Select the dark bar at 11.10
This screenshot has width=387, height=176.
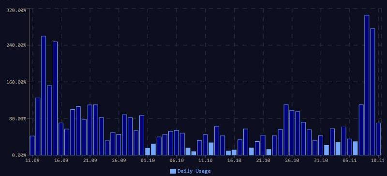pos(205,145)
